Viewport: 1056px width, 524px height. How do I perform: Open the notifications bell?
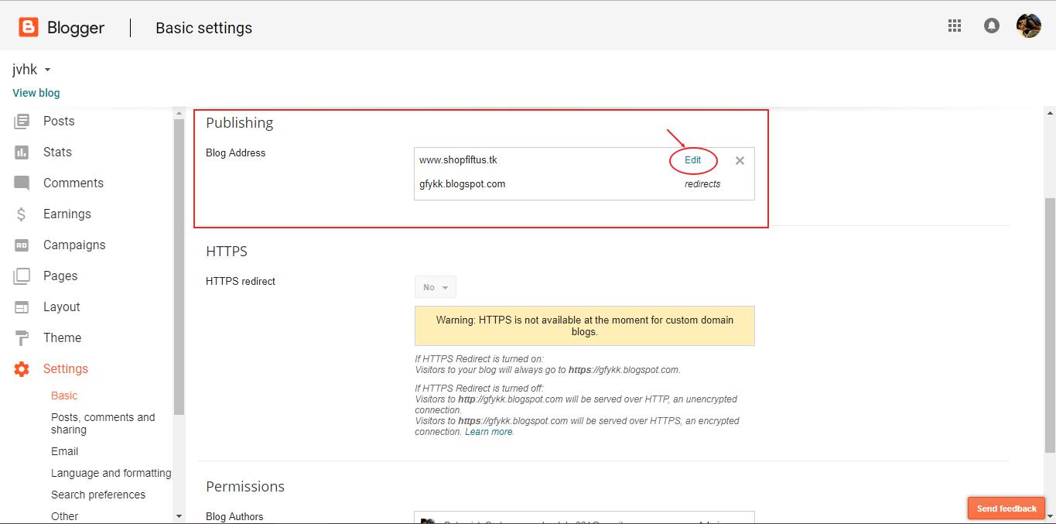991,26
